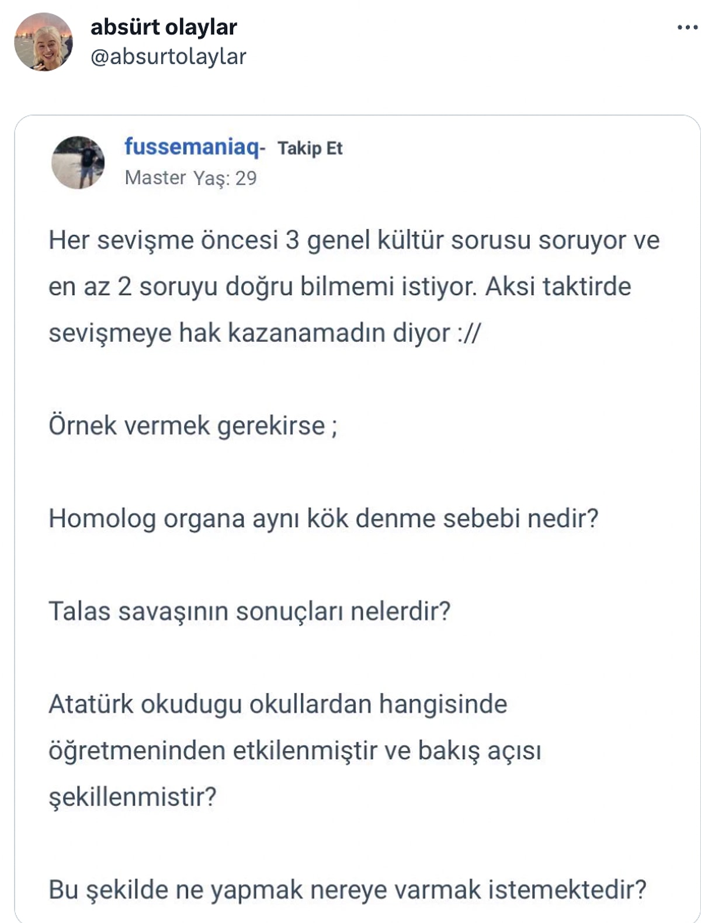This screenshot has width=701, height=923.
Task: Select the Talas savaşının sonuçları question
Action: click(x=251, y=609)
